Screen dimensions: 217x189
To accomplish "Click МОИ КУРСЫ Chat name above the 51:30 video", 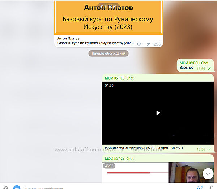I will (x=119, y=78).
